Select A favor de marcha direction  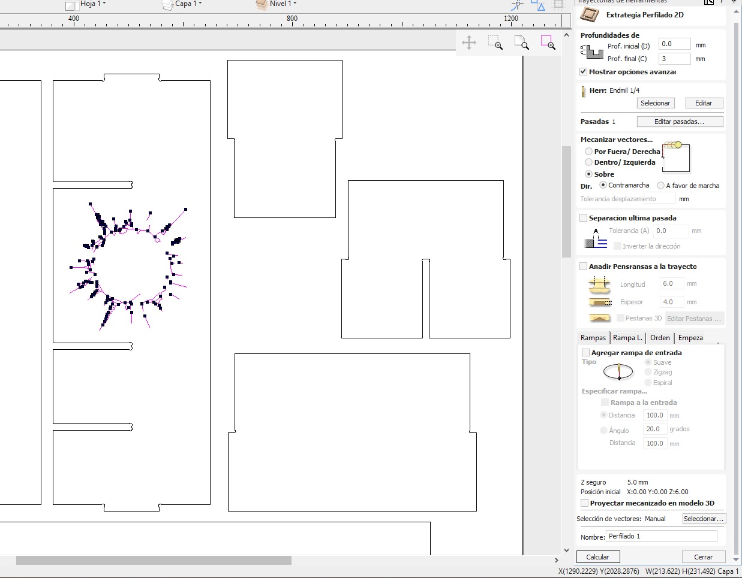click(x=660, y=186)
